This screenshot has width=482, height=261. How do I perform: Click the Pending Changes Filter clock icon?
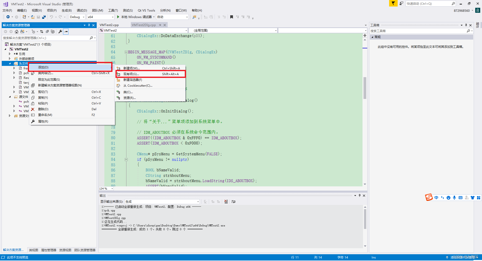[x=33, y=32]
